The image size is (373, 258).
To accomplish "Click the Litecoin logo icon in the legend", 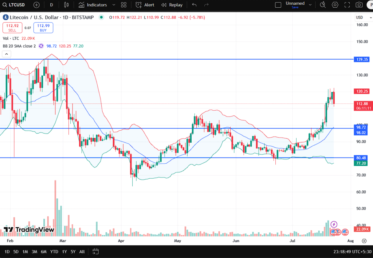I will point(5,17).
